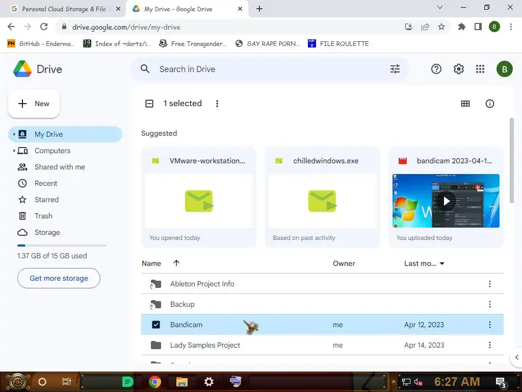Viewport: 522px width, 392px height.
Task: Expand Computers tree arrow
Action: (14, 151)
